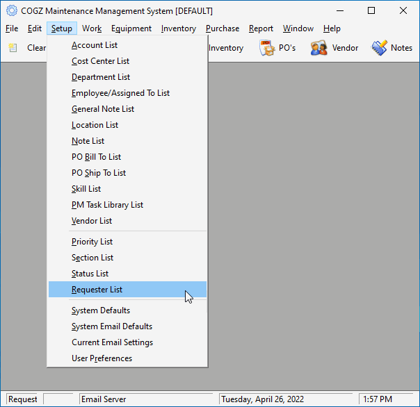Open PO Ship To List
Viewport: 420px width, 407px height.
point(127,173)
